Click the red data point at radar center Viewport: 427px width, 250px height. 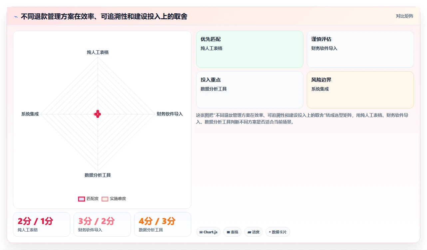click(97, 114)
